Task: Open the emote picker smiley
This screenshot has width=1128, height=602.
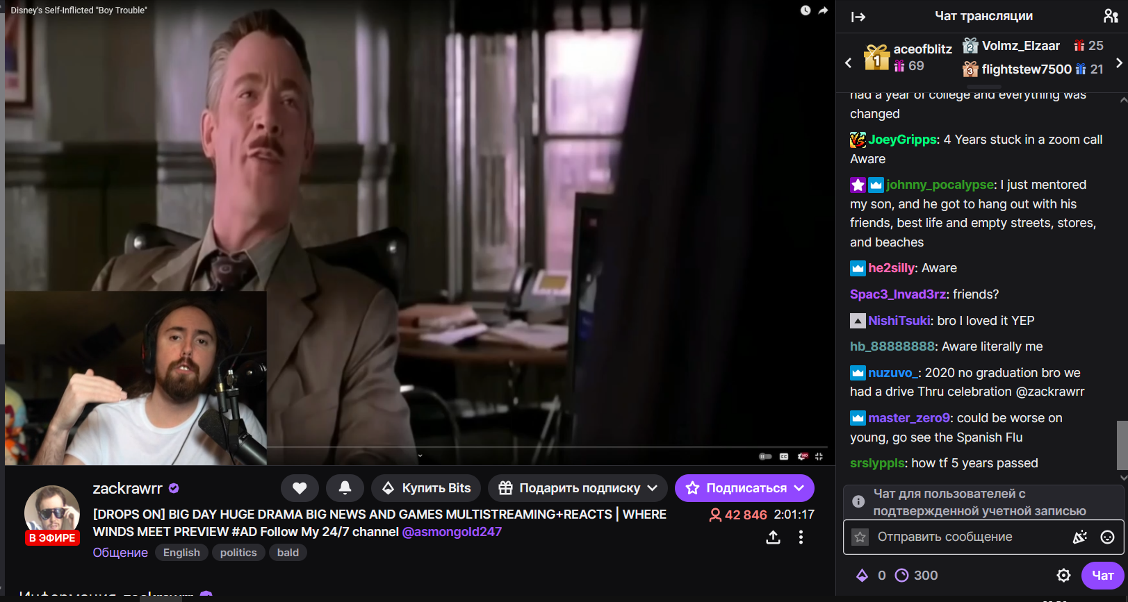Action: (1107, 537)
